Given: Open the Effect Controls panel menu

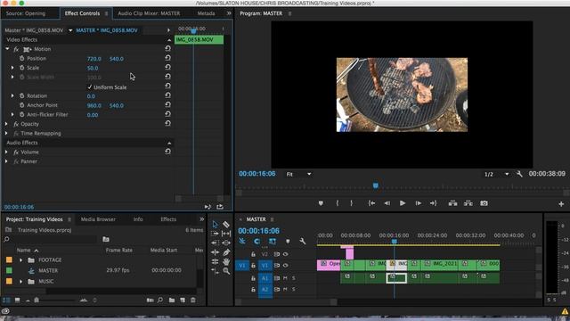Looking at the screenshot, I should (x=107, y=13).
